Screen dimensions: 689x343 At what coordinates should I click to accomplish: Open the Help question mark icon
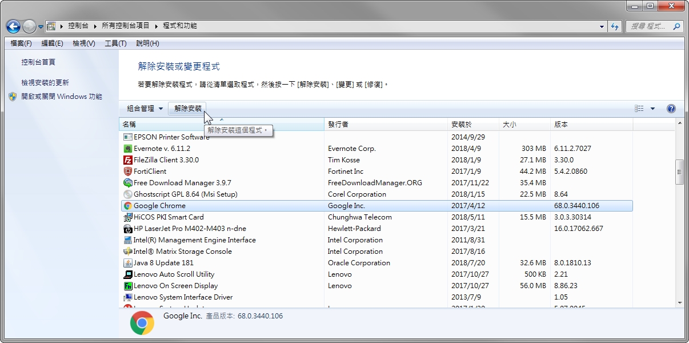671,108
